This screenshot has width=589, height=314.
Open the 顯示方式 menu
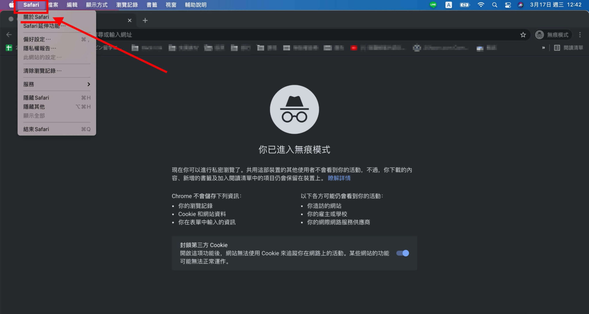pyautogui.click(x=97, y=5)
